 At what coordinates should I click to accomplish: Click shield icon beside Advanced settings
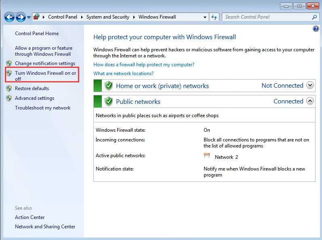(9, 98)
